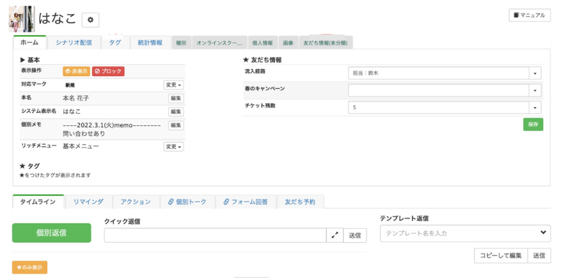The image size is (566, 278).
Task: Expand the quick reply input with arrows icon
Action: 334,235
